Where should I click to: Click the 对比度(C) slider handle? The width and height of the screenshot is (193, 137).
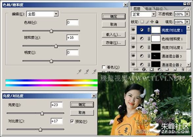point(40,129)
